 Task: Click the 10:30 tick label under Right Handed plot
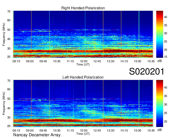56,61
